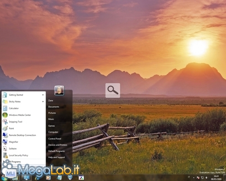Open the Snipping Tool
The image size is (226, 181).
pyautogui.click(x=24, y=122)
